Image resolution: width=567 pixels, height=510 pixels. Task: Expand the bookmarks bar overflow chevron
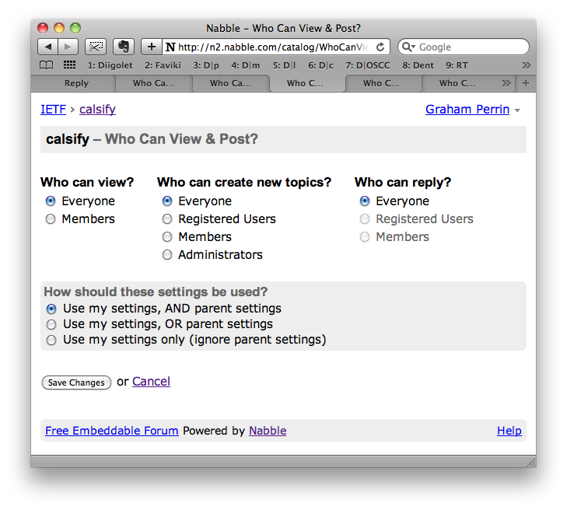(x=526, y=65)
